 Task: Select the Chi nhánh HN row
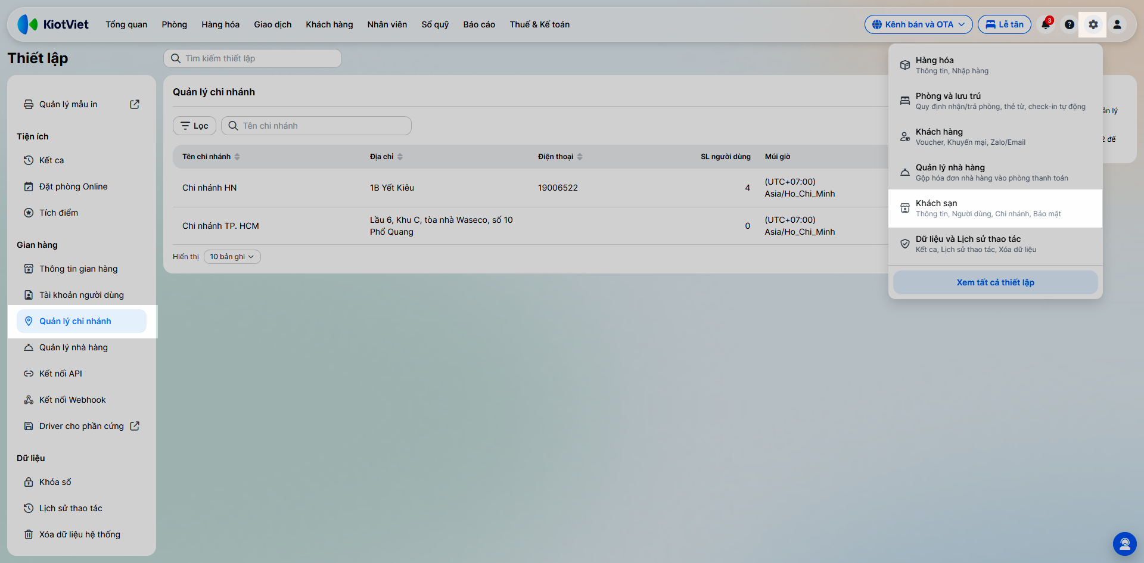530,188
